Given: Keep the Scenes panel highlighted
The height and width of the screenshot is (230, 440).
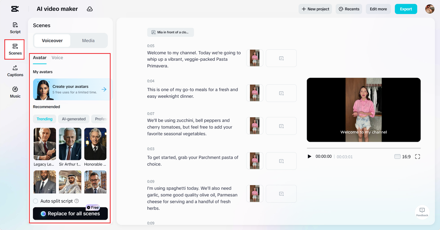Looking at the screenshot, I should [15, 49].
